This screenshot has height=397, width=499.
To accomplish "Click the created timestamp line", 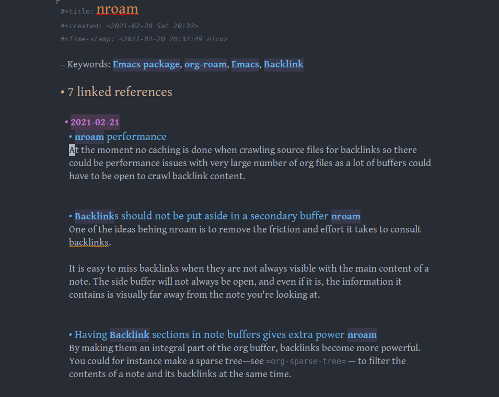I will pyautogui.click(x=129, y=26).
